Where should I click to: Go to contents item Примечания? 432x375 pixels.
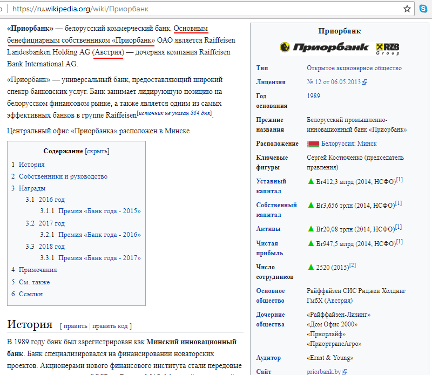[38, 270]
